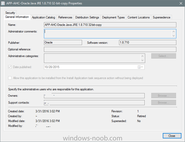Click the Superseded value No
185x142 pixels.
[139, 121]
